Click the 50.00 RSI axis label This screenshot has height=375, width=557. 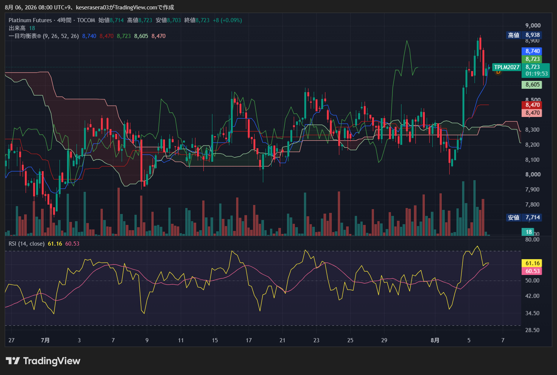pos(533,281)
